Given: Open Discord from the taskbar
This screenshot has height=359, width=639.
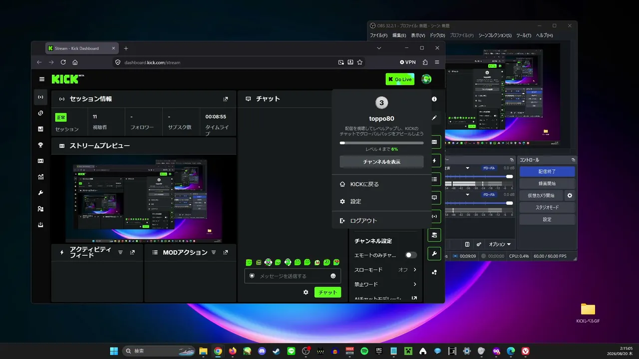Looking at the screenshot, I should (262, 351).
